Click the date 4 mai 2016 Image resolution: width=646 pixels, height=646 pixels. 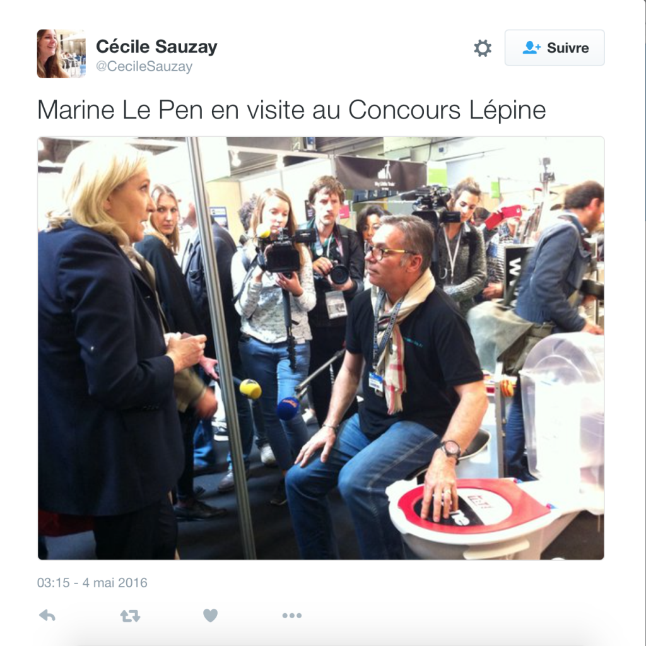(x=115, y=582)
